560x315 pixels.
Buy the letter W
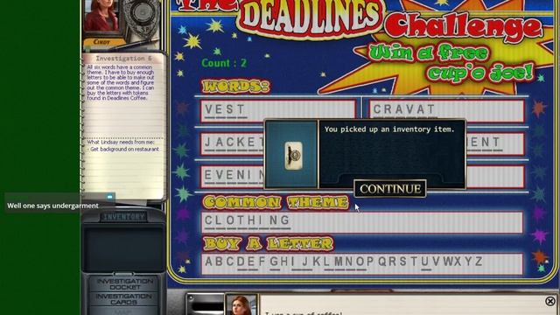pos(448,262)
